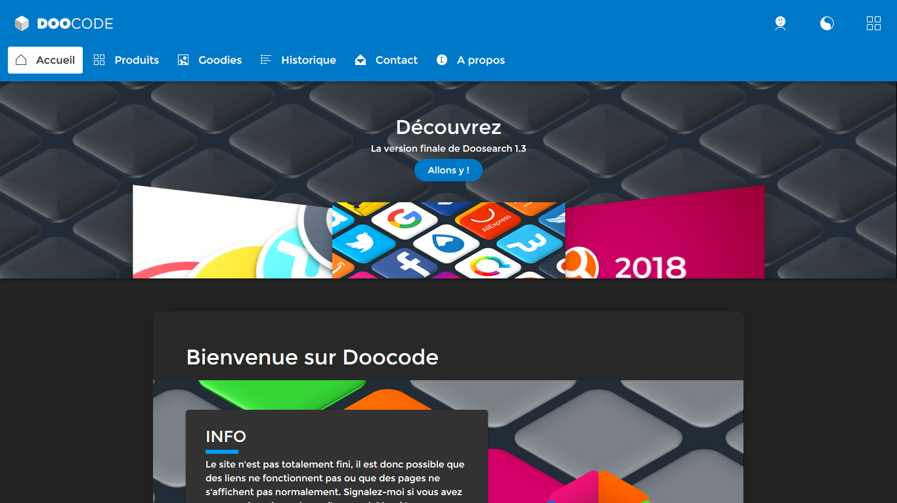Click the list icon next to Historique
Image resolution: width=897 pixels, height=503 pixels.
(266, 60)
